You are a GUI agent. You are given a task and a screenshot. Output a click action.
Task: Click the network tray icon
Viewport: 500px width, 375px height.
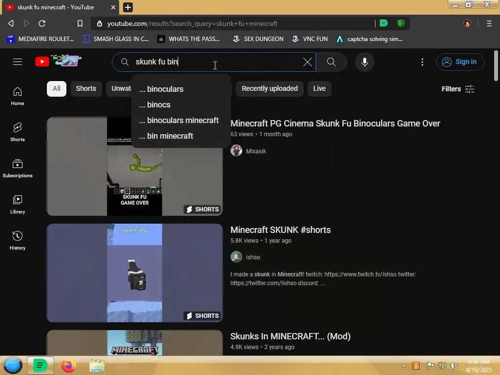(x=442, y=366)
